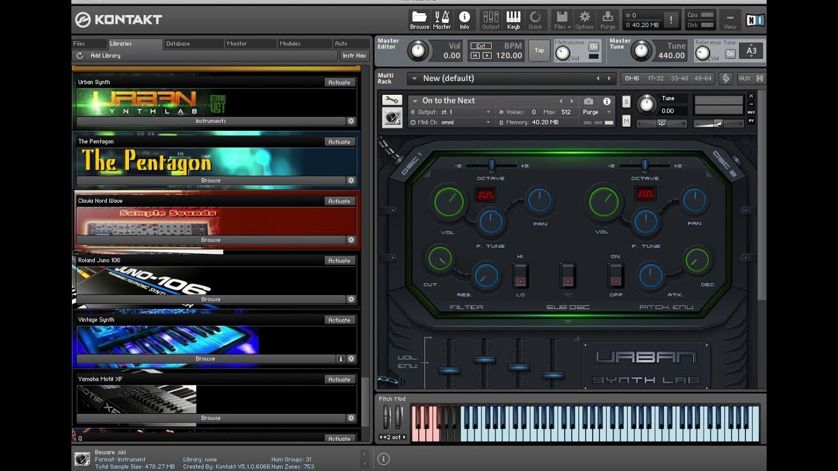The image size is (838, 471).
Task: Click the wrench edit-instrument icon
Action: [392, 100]
